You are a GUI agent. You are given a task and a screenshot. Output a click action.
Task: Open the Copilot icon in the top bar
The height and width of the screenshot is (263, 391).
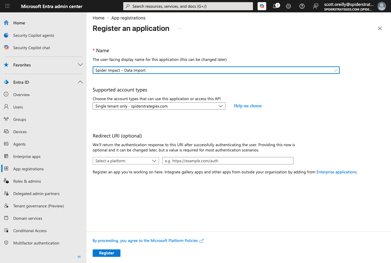(262, 6)
